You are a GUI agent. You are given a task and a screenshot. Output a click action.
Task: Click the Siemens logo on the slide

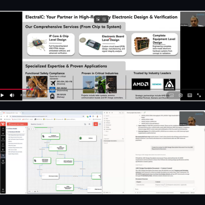[x=157, y=84]
